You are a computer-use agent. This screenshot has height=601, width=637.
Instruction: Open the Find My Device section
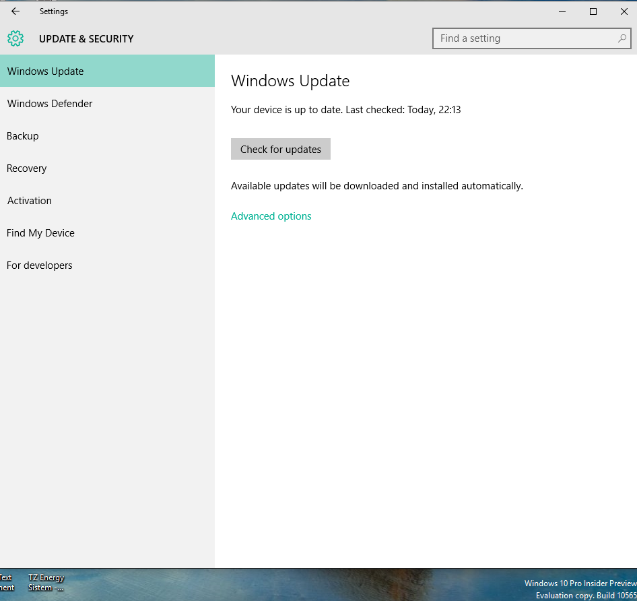click(x=107, y=233)
